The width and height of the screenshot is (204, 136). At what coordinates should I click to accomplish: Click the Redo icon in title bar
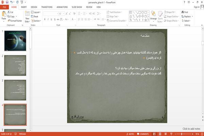tap(17, 2)
